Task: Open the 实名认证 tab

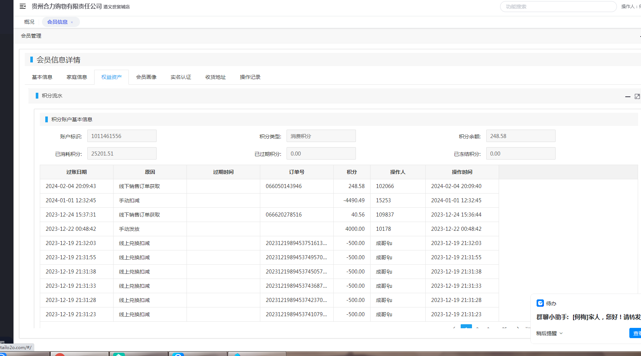Action: tap(181, 77)
